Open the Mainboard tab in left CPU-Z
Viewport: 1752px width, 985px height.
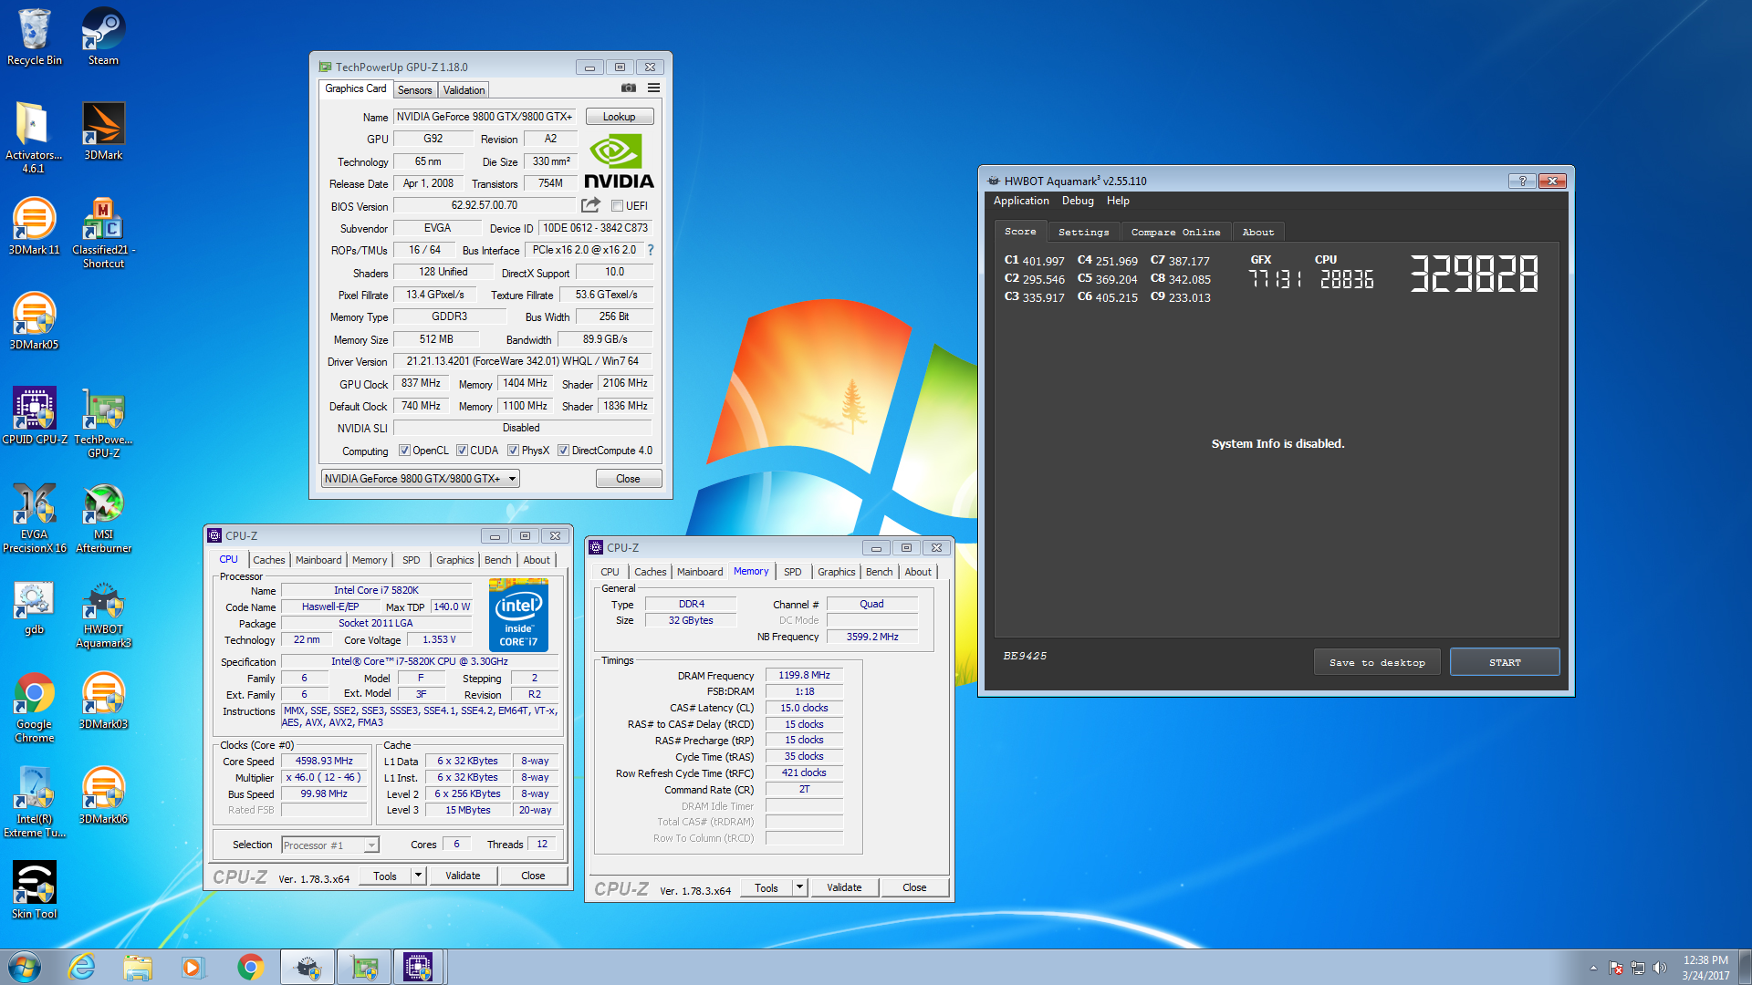coord(318,560)
